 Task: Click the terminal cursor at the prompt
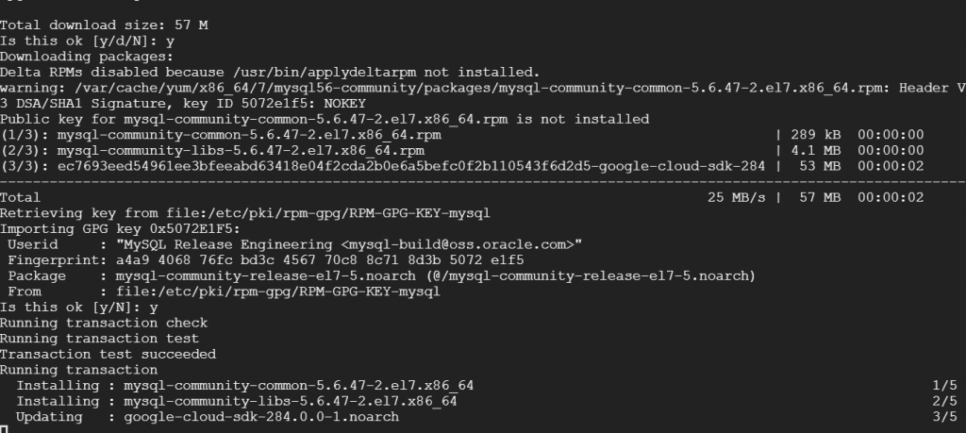tap(4, 429)
